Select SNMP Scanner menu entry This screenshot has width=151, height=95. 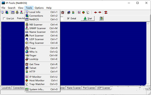tap(42, 28)
